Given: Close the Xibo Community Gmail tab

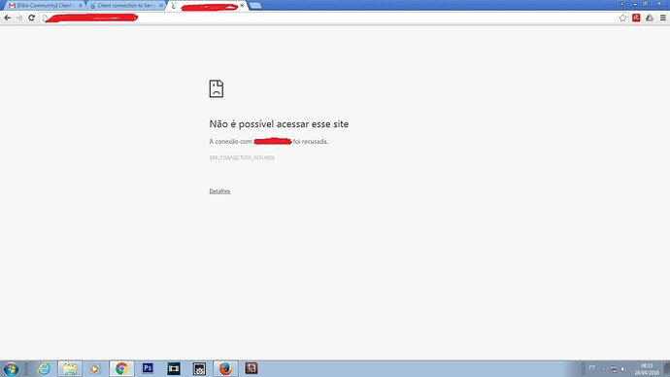Looking at the screenshot, I should pyautogui.click(x=80, y=6).
